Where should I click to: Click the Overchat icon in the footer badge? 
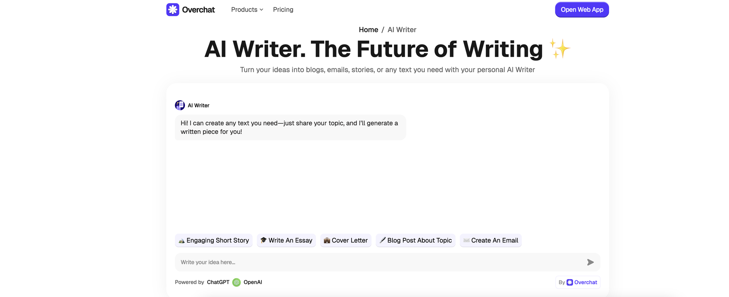tap(570, 282)
